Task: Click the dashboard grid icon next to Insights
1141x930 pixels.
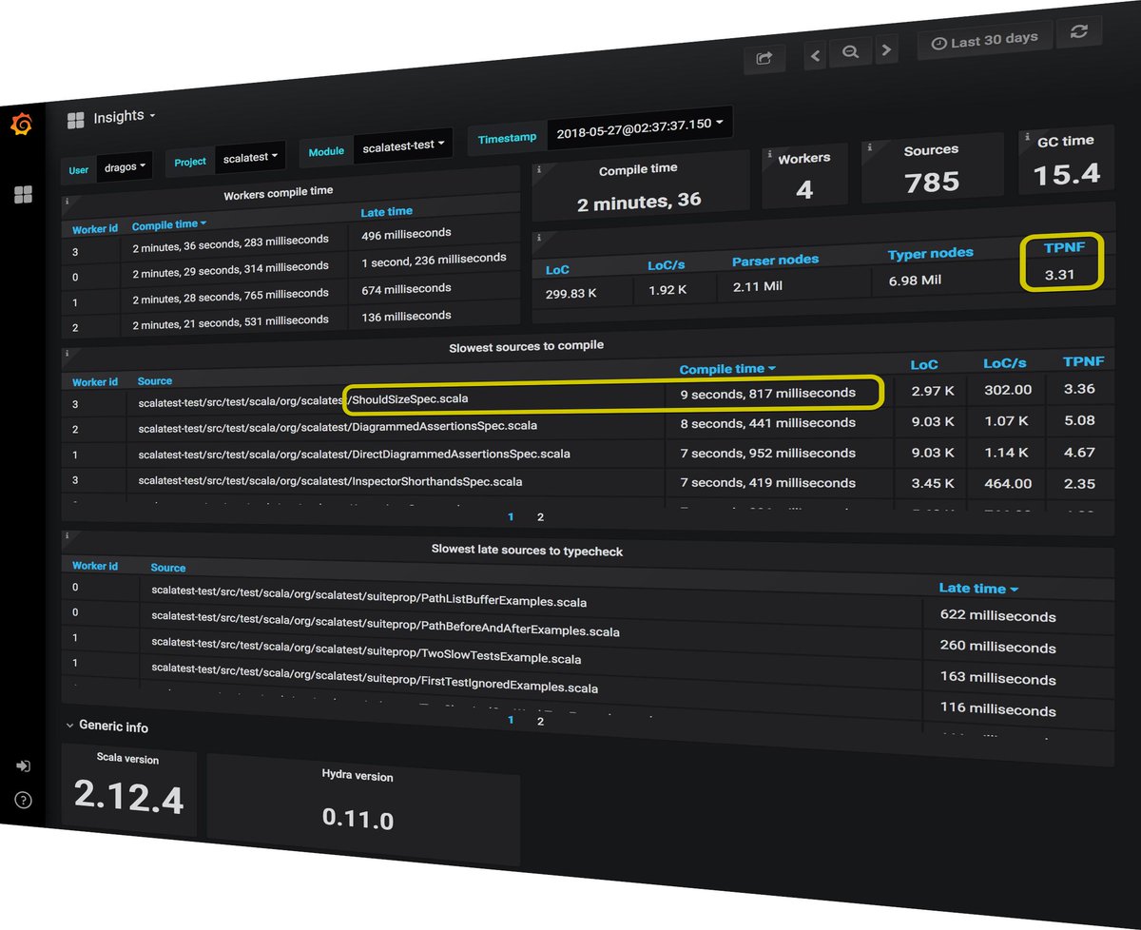Action: (x=75, y=120)
